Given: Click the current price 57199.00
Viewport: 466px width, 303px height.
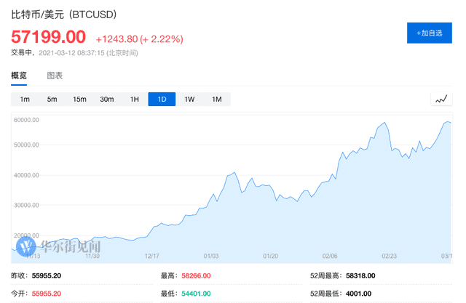Looking at the screenshot, I should pyautogui.click(x=48, y=37).
